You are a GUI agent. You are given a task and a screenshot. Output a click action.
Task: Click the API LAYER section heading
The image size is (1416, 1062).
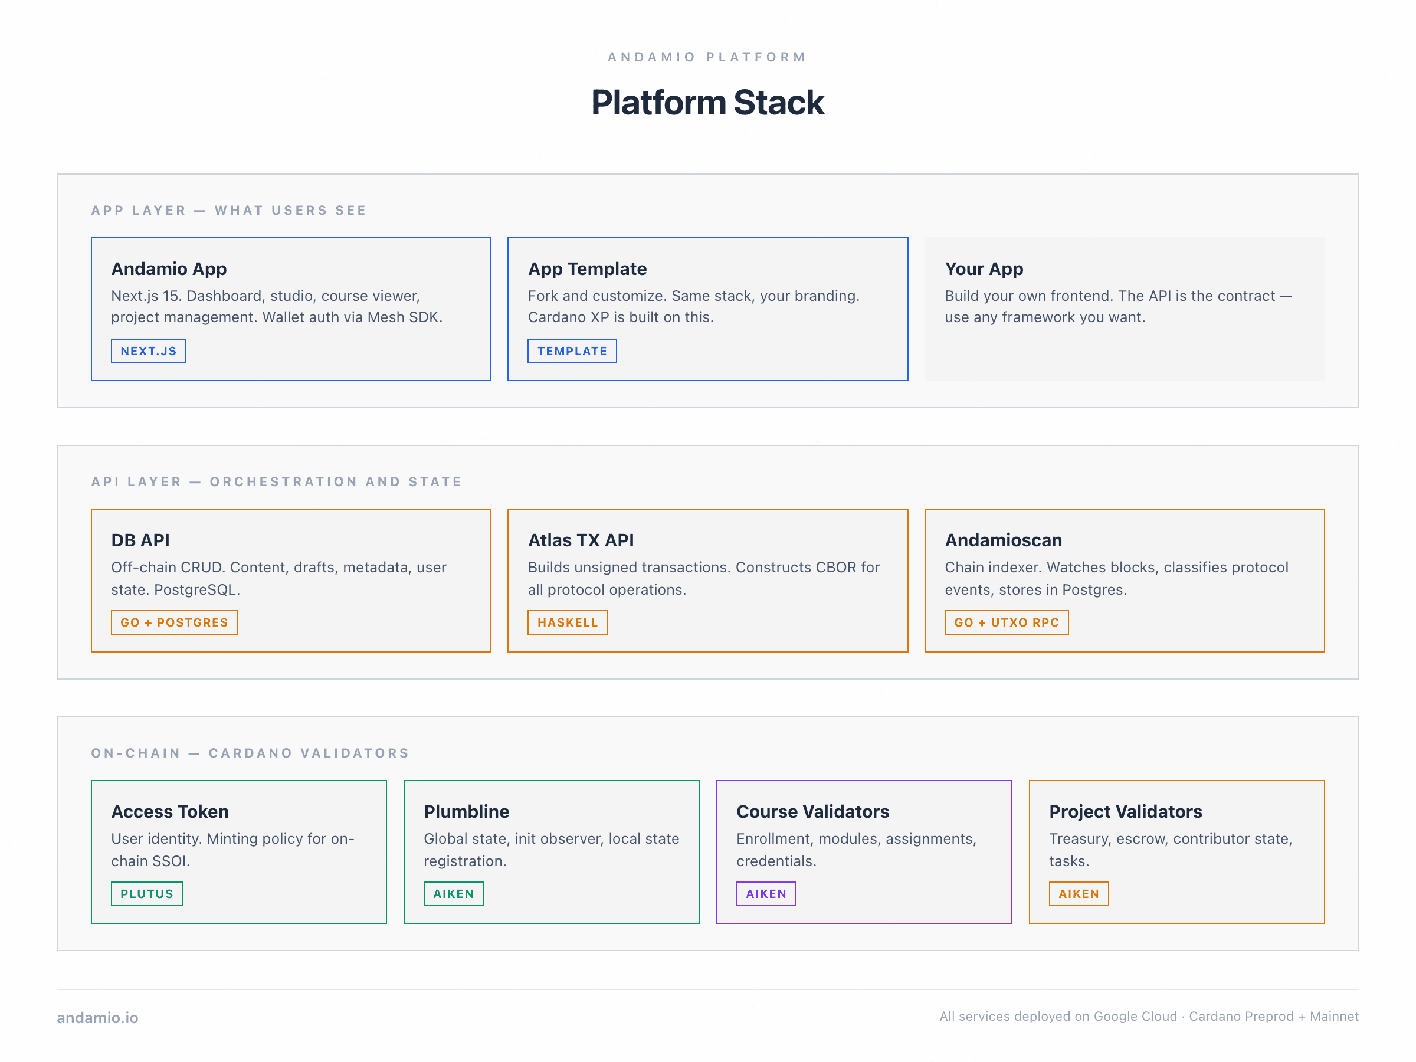[x=276, y=481]
